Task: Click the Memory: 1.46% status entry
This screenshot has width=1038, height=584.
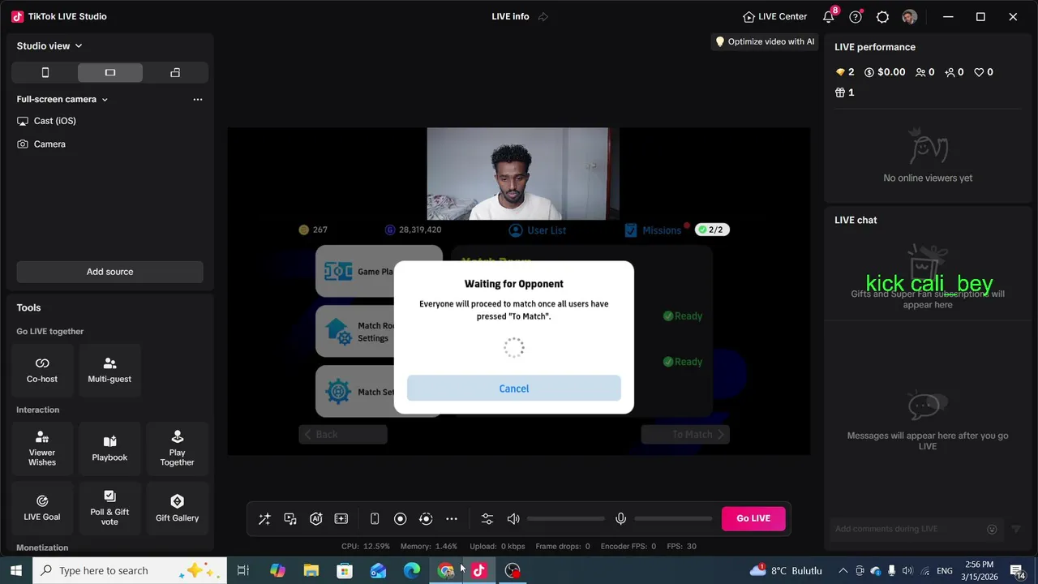Action: click(x=429, y=547)
